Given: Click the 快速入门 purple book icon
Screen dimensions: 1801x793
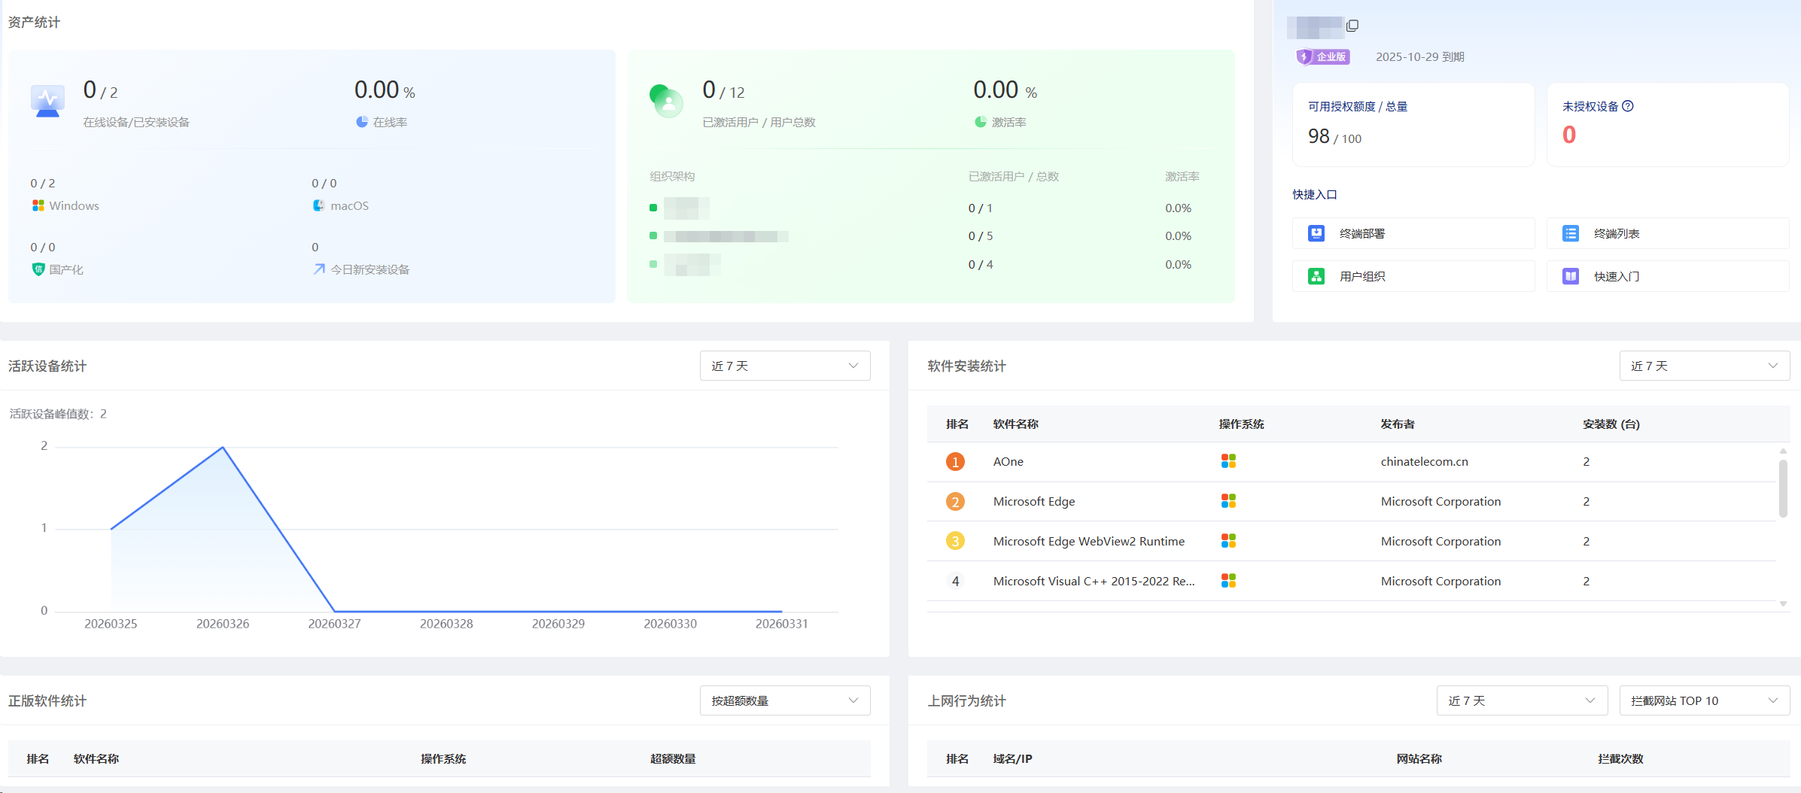Looking at the screenshot, I should pos(1571,276).
